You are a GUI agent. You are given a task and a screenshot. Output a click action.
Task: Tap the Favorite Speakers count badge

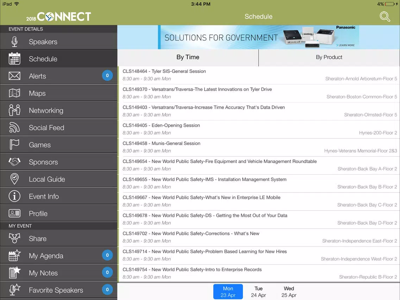coord(107,289)
